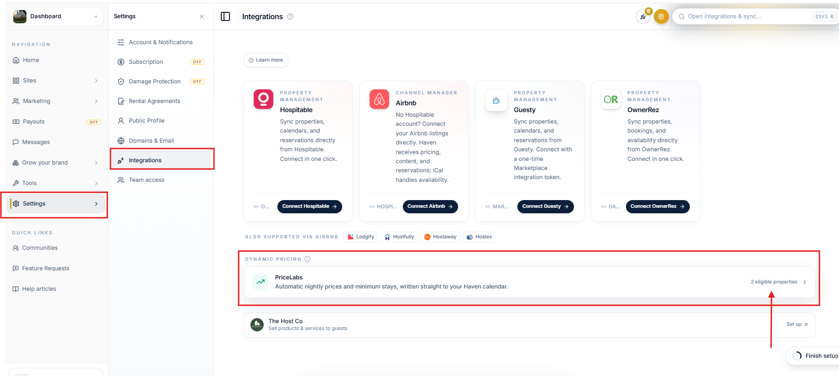Click Connect Airbnb button
The height and width of the screenshot is (376, 839).
(x=430, y=206)
